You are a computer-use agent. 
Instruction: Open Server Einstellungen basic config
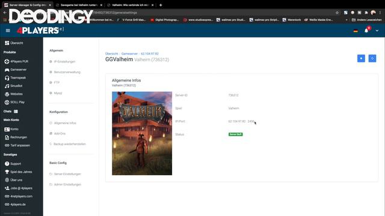pos(65,174)
